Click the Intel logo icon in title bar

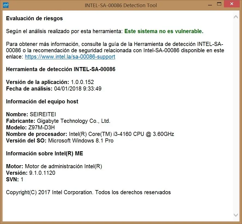[x=6, y=5]
